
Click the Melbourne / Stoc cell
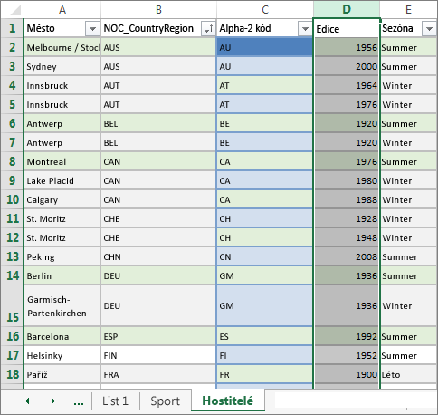pyautogui.click(x=62, y=47)
